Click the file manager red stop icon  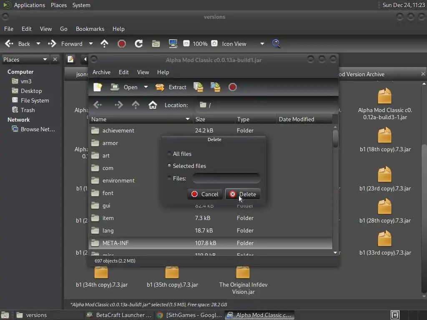[x=122, y=43]
